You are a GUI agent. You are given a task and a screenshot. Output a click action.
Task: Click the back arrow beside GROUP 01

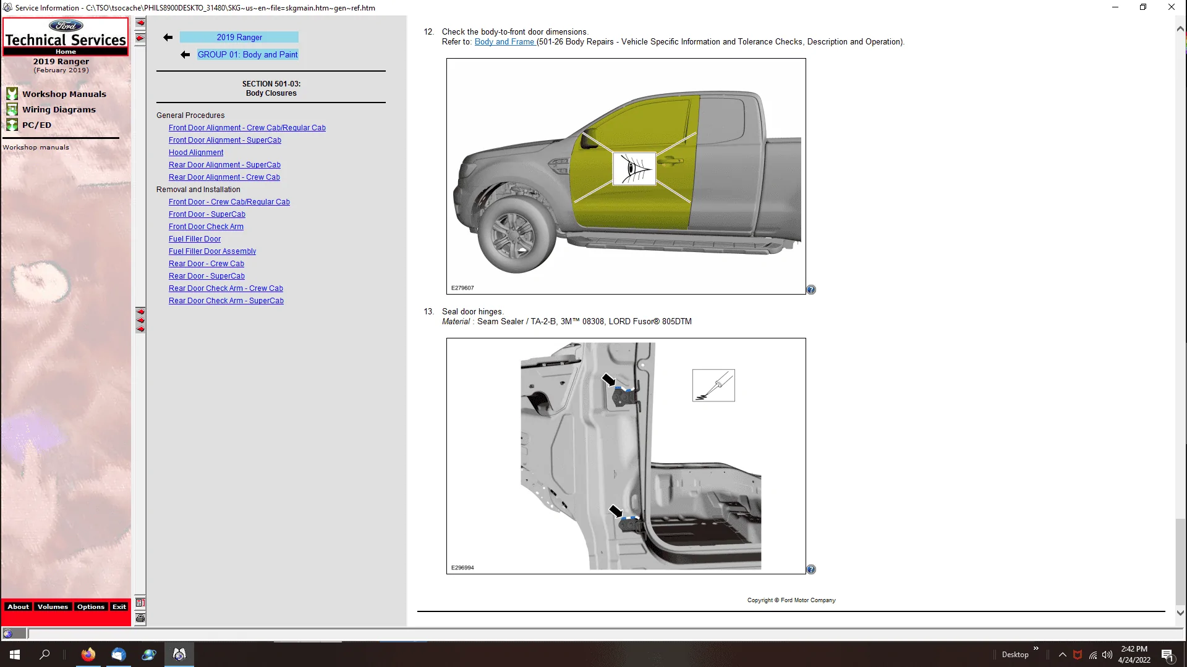click(185, 55)
